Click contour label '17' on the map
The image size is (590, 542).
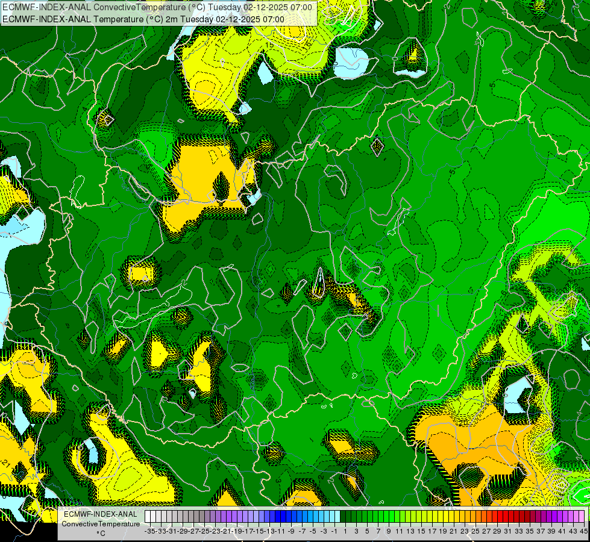(219, 43)
